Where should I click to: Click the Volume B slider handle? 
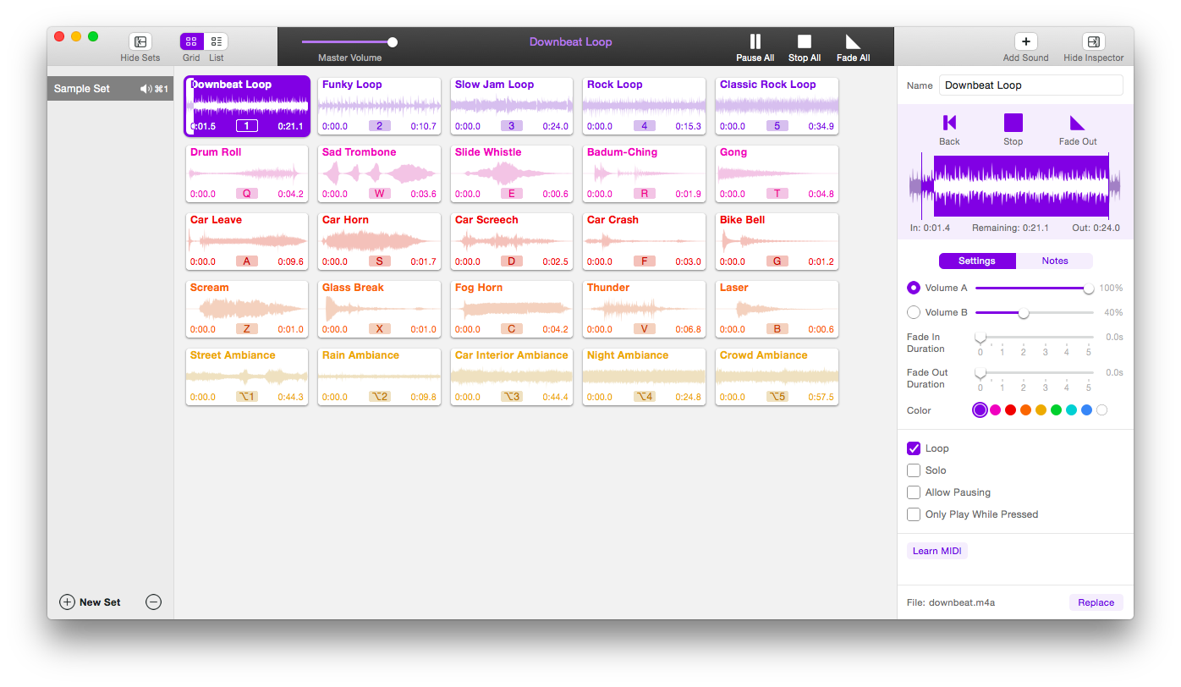click(x=1024, y=313)
